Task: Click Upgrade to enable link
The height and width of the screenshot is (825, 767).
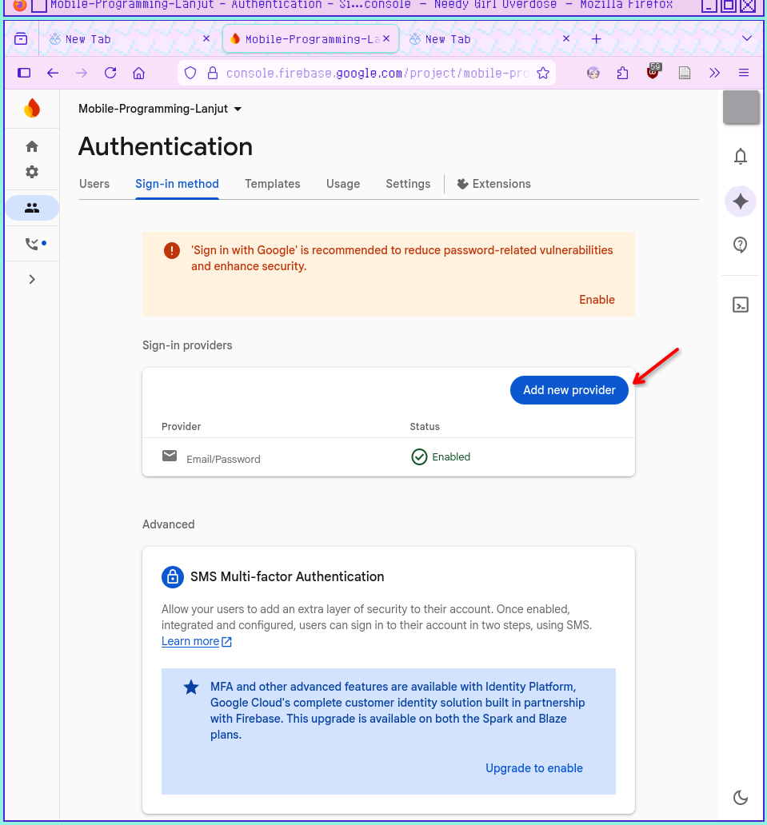Action: click(534, 768)
